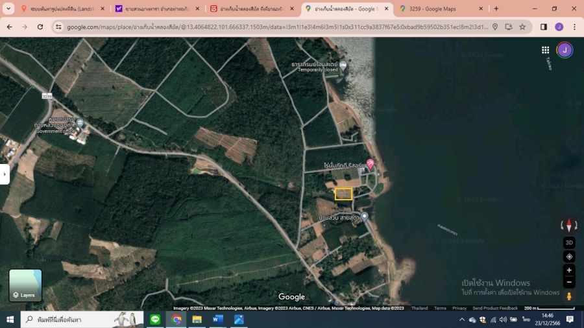Toggle the 3D view button

[569, 243]
